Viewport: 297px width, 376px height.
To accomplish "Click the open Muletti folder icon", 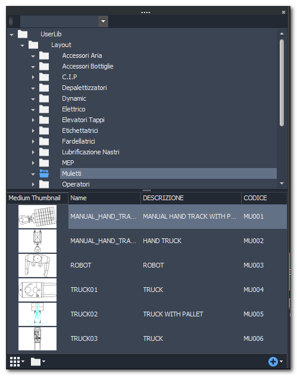I will pos(44,173).
